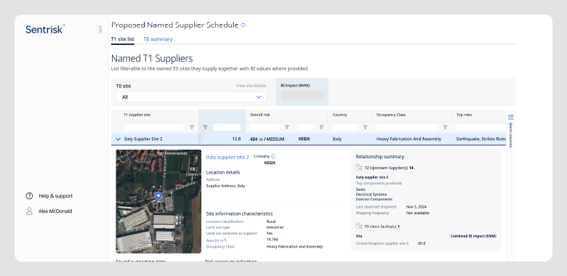Click View site details link
This screenshot has height=276, width=567.
click(251, 86)
